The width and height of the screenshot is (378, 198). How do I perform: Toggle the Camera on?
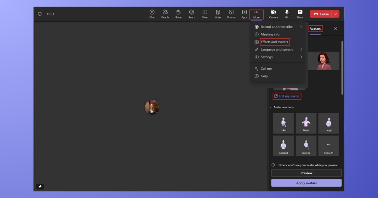(273, 14)
